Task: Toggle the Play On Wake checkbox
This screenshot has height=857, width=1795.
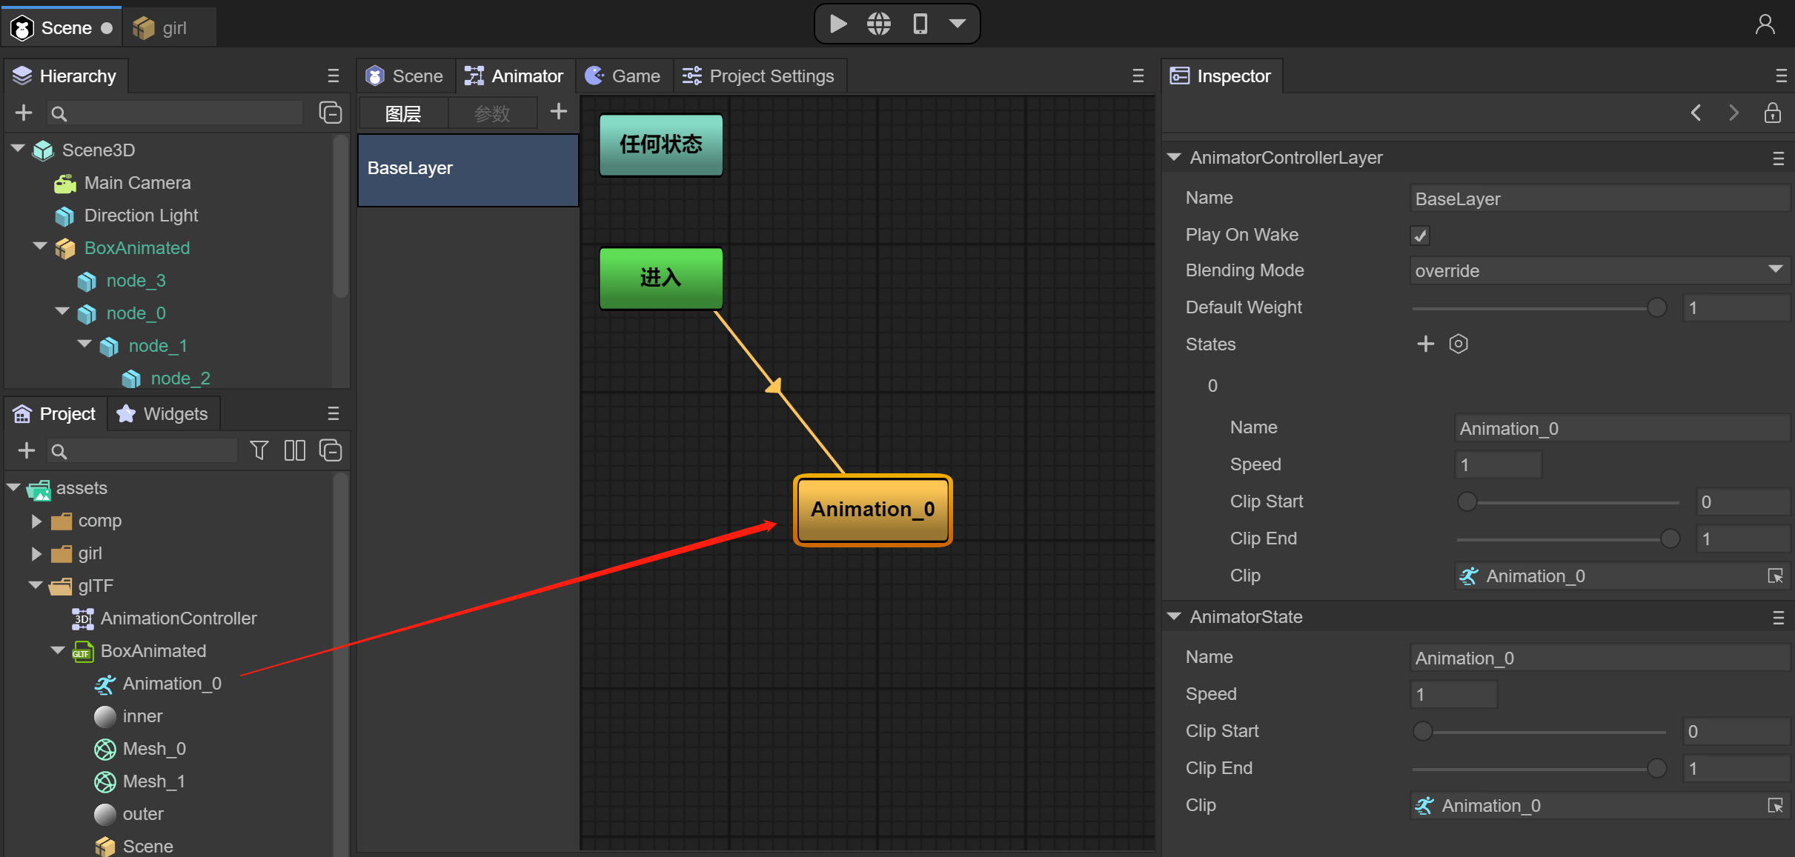Action: [x=1420, y=236]
